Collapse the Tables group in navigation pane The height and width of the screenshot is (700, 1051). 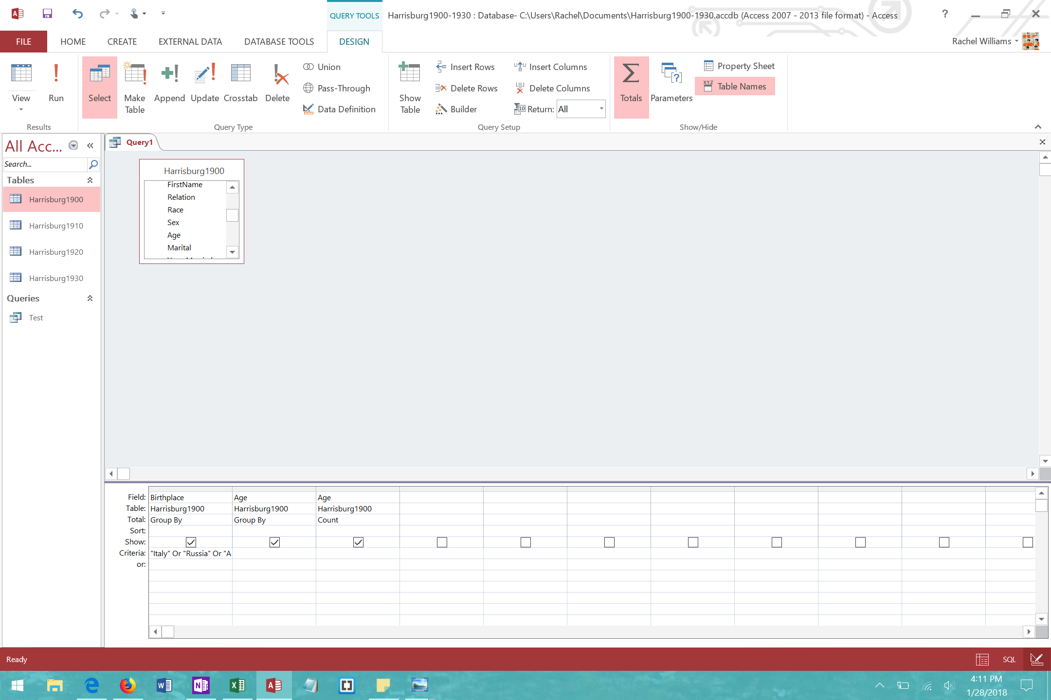pos(90,180)
